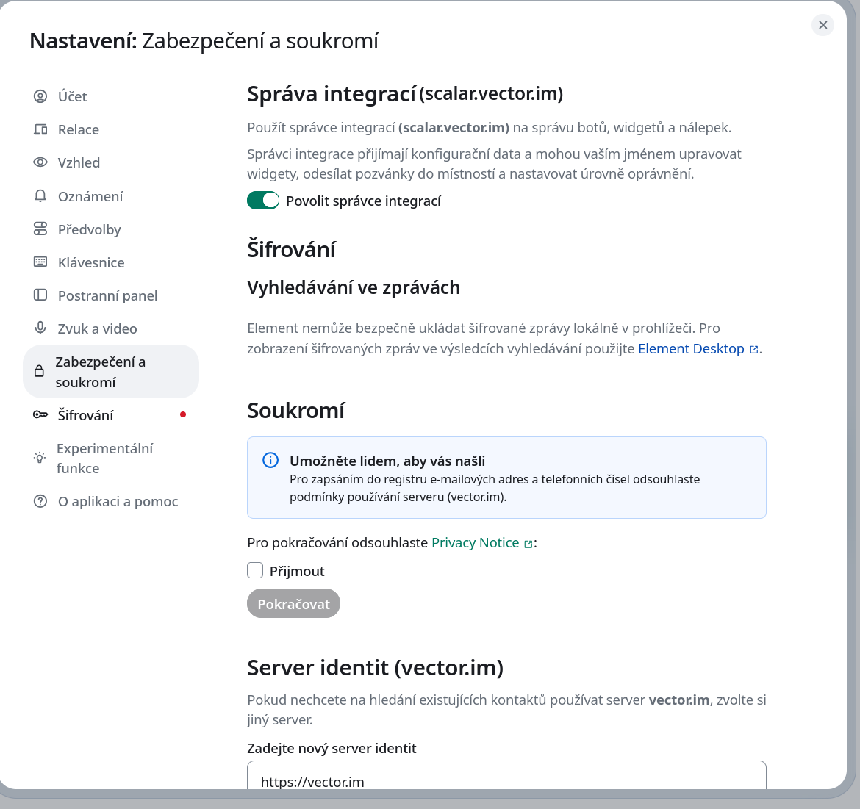Select the microphone icon for Zvuk a video
This screenshot has width=860, height=809.
40,328
